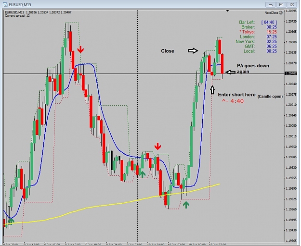The height and width of the screenshot is (246, 301).
Task: Click the 'Bar Left:' label
Action: click(x=247, y=23)
